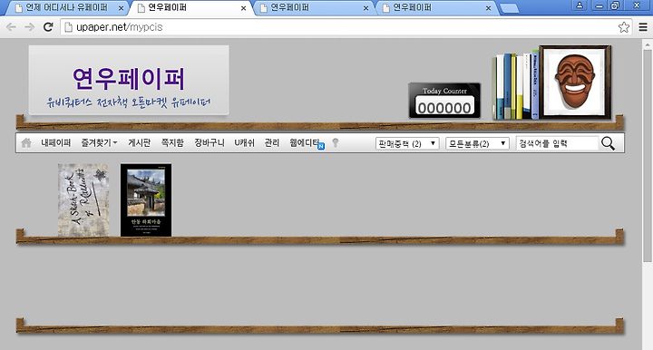Reload the page
Screen dimensions: 653x350
tap(48, 27)
